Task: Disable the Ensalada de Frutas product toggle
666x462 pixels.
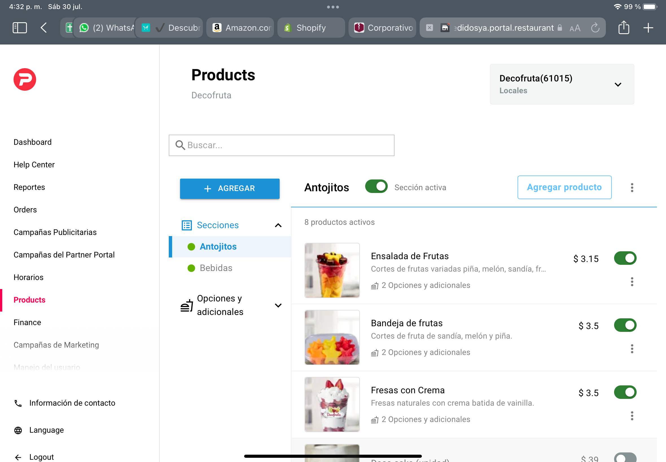Action: click(625, 258)
